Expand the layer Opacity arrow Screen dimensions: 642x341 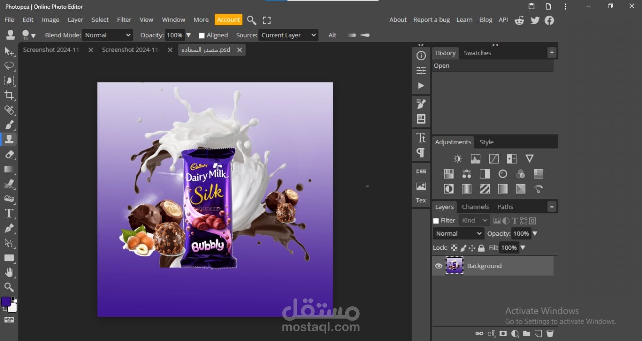coord(535,234)
